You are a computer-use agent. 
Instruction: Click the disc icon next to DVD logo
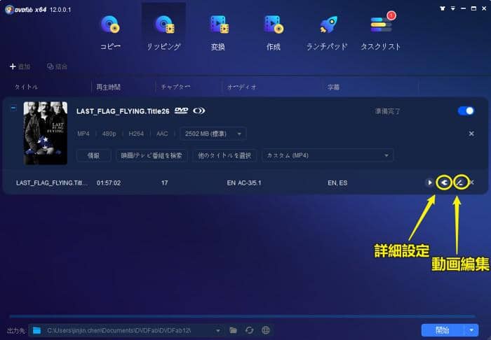click(199, 111)
